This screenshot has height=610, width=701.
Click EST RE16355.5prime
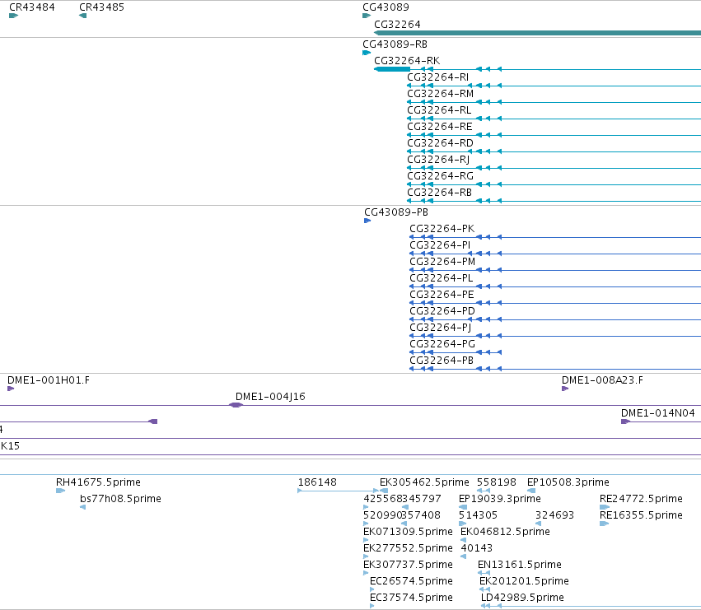click(641, 515)
